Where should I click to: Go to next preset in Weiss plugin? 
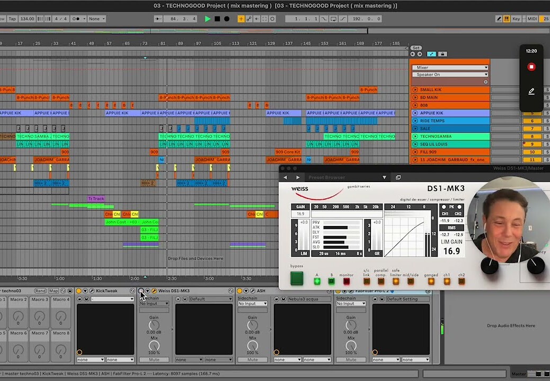[298, 178]
